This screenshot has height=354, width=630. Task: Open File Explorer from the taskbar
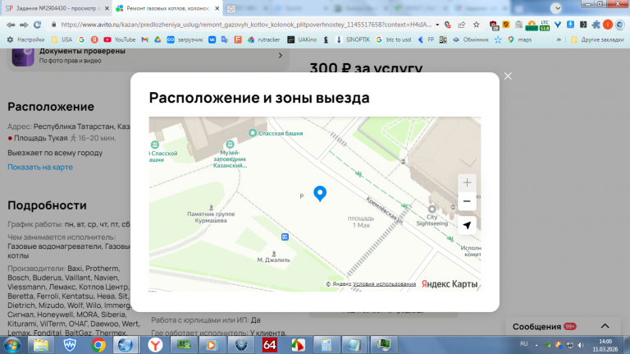point(41,345)
